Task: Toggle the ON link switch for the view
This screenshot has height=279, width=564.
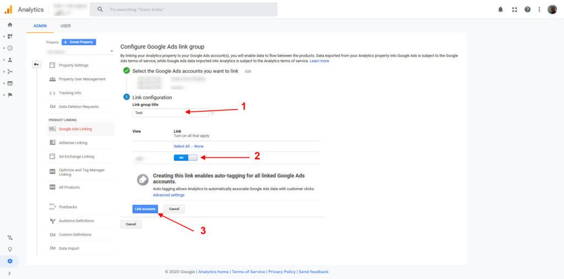Action: click(186, 157)
